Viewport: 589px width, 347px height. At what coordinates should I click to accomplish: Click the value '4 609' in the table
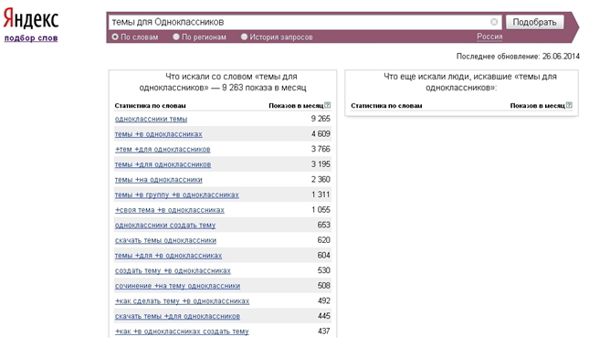(321, 133)
